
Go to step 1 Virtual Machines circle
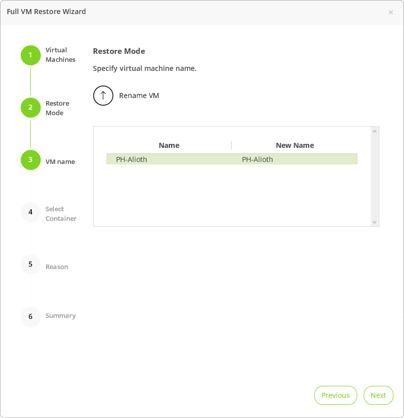point(30,55)
